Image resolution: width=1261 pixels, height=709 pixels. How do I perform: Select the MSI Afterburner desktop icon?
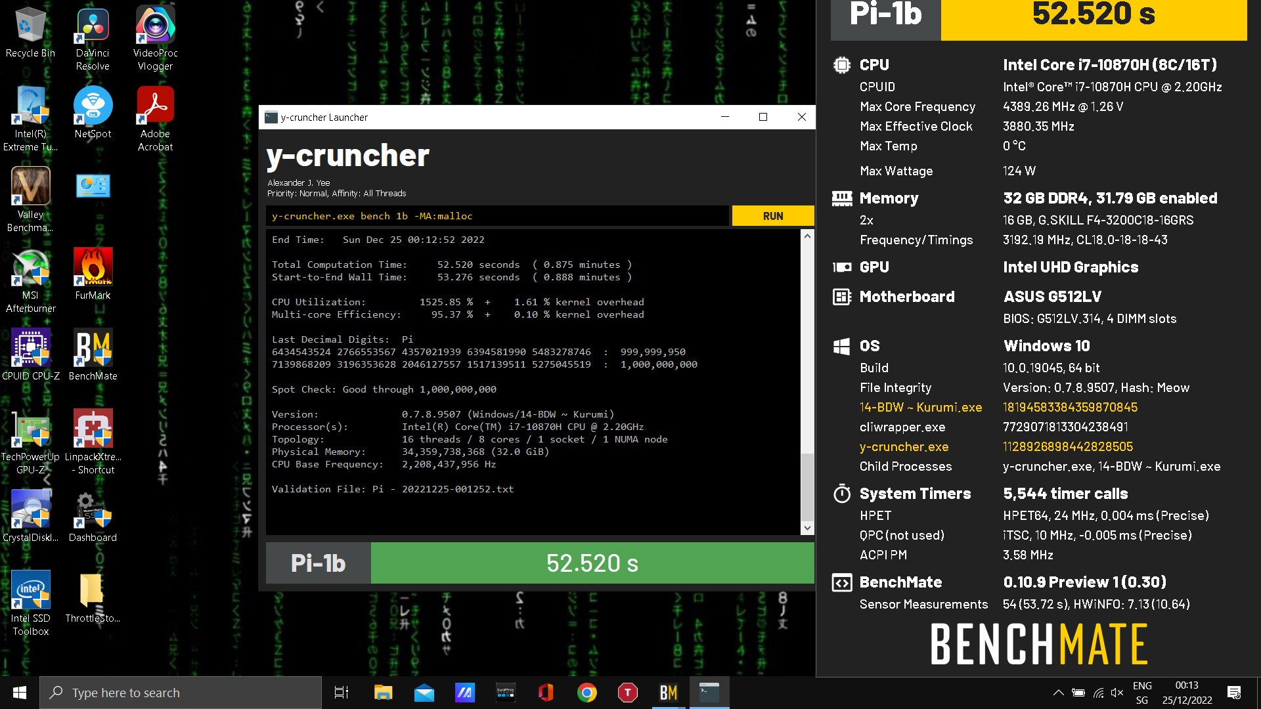click(x=30, y=281)
